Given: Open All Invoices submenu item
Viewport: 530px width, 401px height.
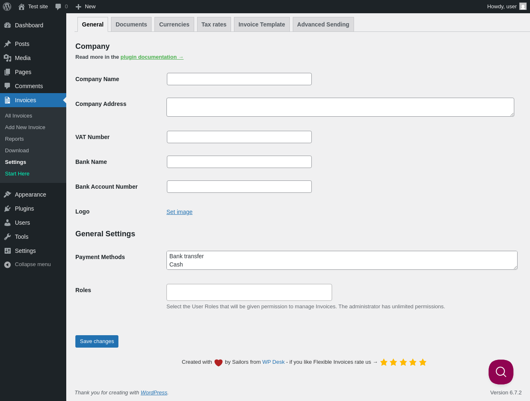Looking at the screenshot, I should (x=19, y=116).
